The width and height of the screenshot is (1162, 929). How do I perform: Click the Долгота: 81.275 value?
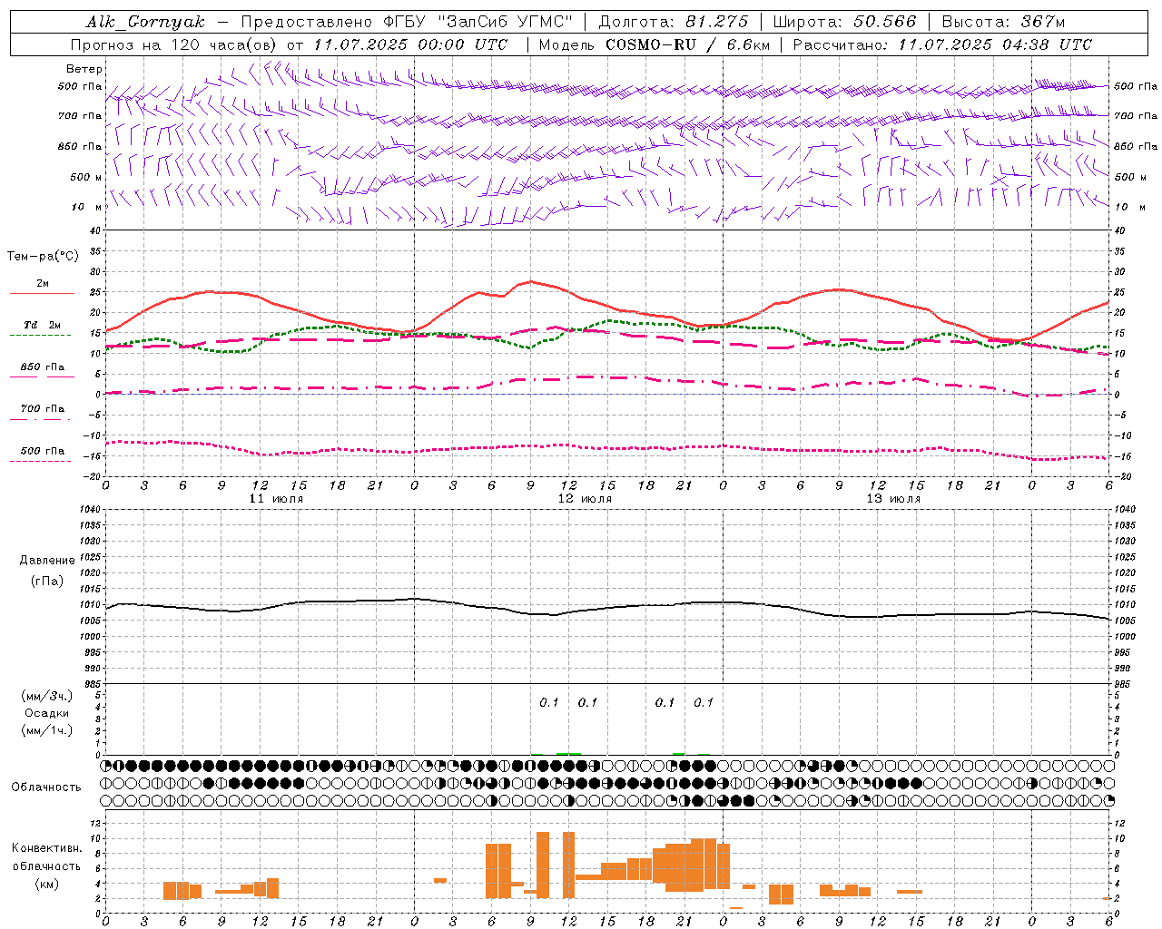click(x=675, y=22)
